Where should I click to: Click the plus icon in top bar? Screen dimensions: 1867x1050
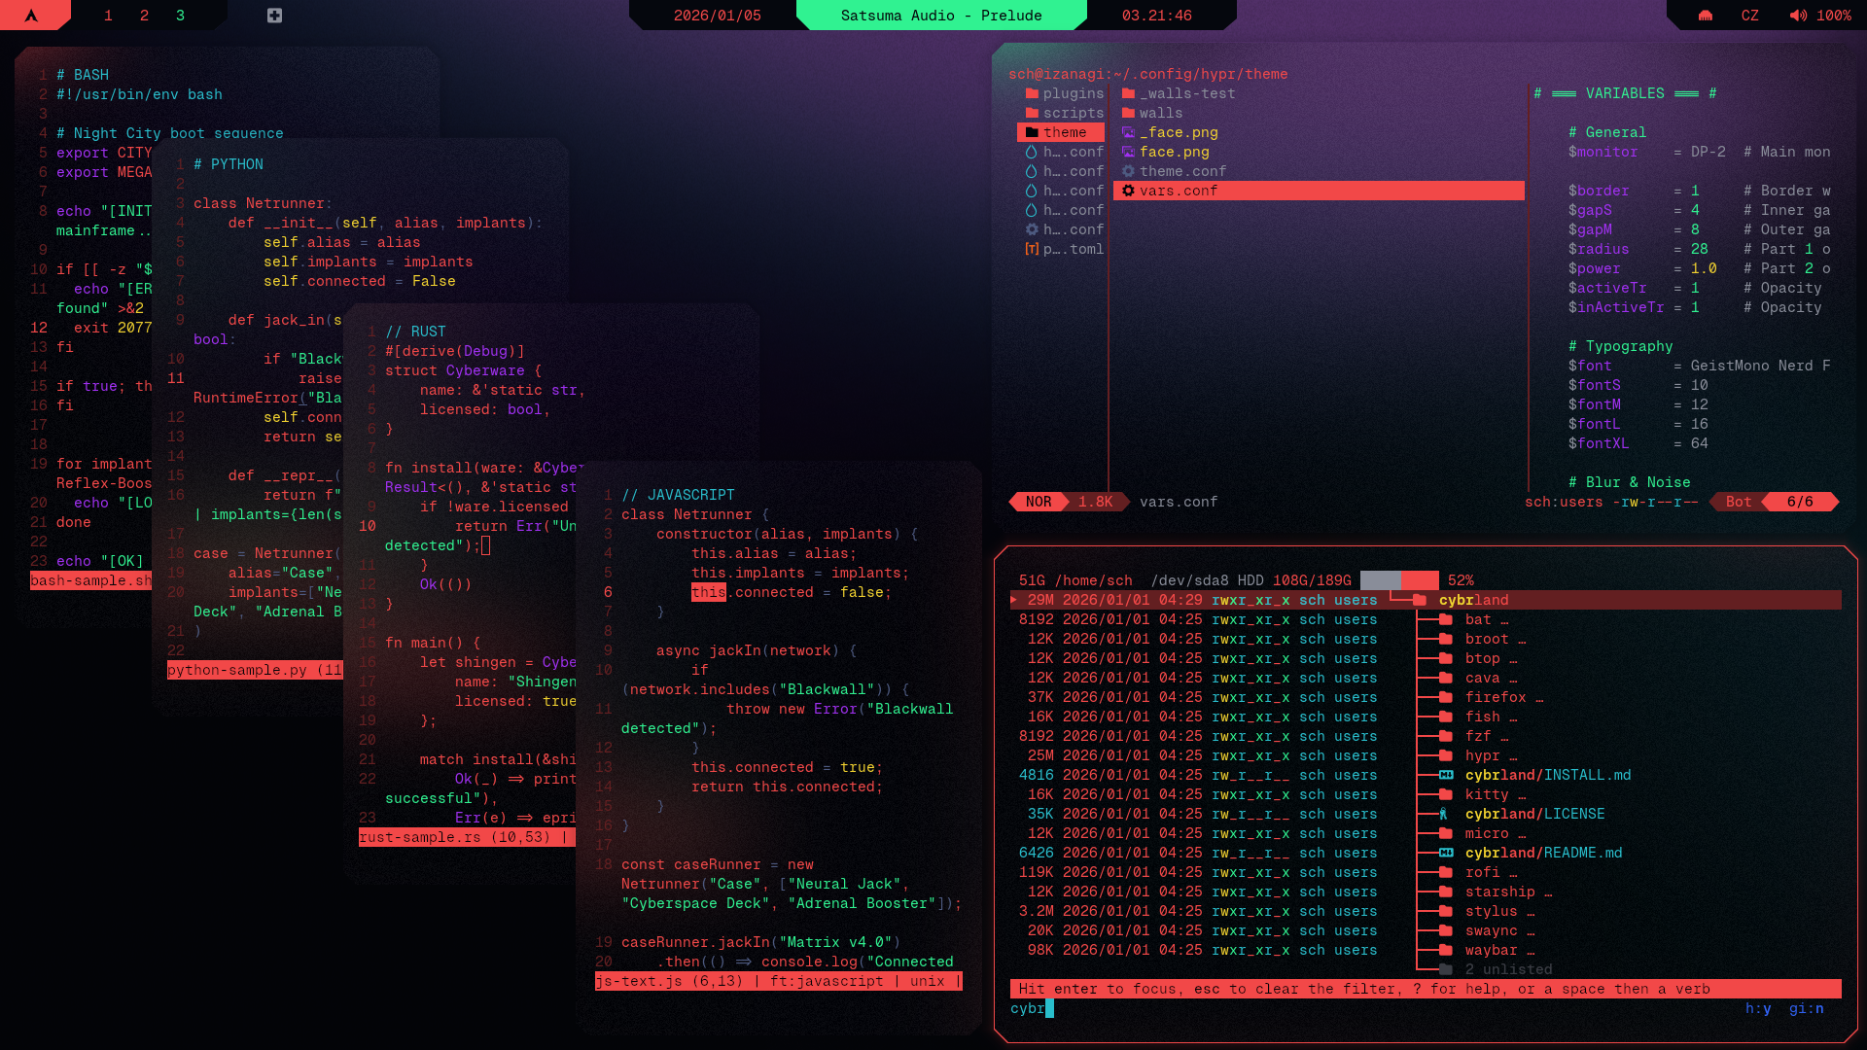274,16
